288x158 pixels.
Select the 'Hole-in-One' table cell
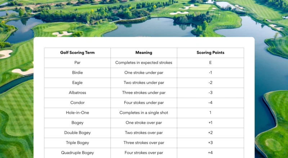[77, 113]
